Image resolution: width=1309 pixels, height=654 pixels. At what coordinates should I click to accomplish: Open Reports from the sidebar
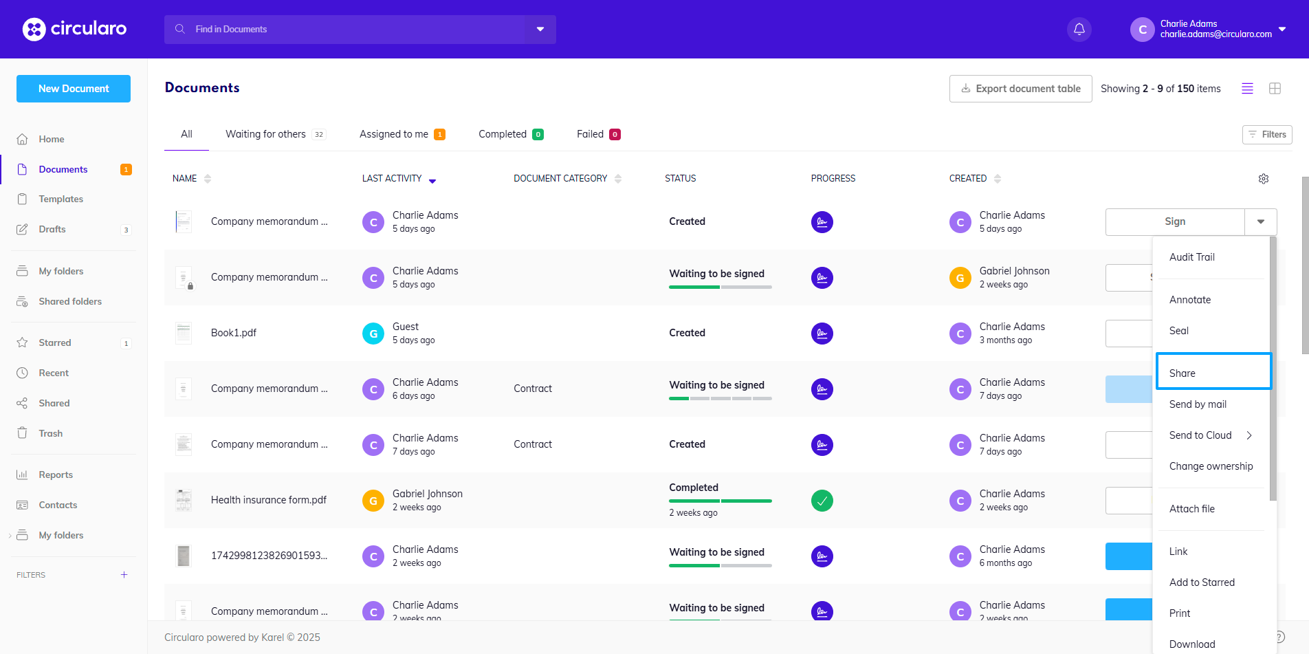(x=55, y=475)
